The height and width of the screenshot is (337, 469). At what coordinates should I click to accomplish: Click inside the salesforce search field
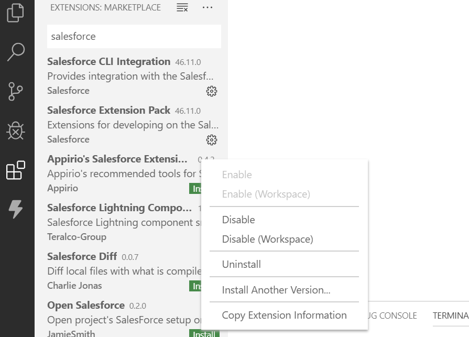[134, 36]
